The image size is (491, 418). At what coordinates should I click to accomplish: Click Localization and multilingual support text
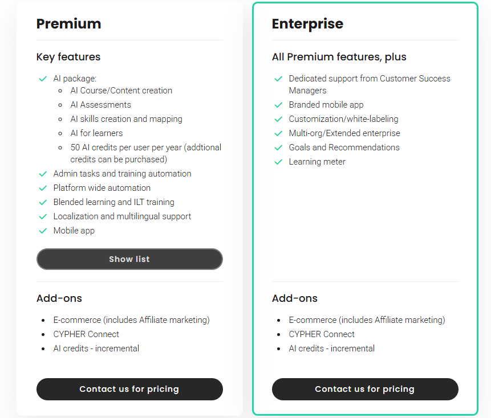(x=122, y=216)
